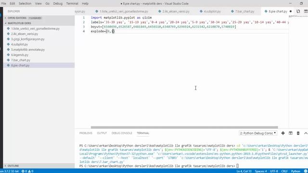308x173 pixels.
Task: Open the errors and warnings count in the status bar
Action: point(27,171)
